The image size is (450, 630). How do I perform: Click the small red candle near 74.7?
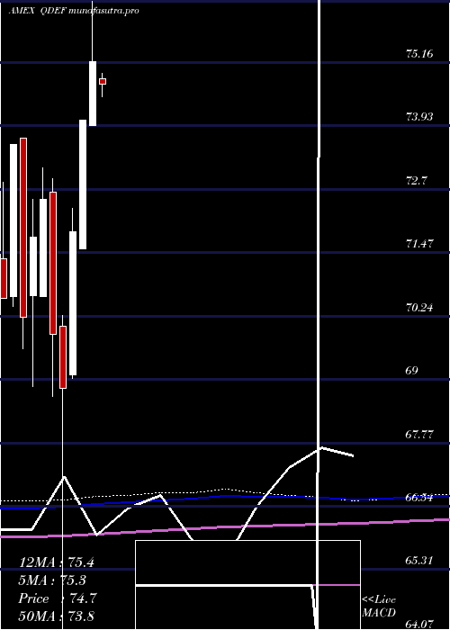(103, 82)
